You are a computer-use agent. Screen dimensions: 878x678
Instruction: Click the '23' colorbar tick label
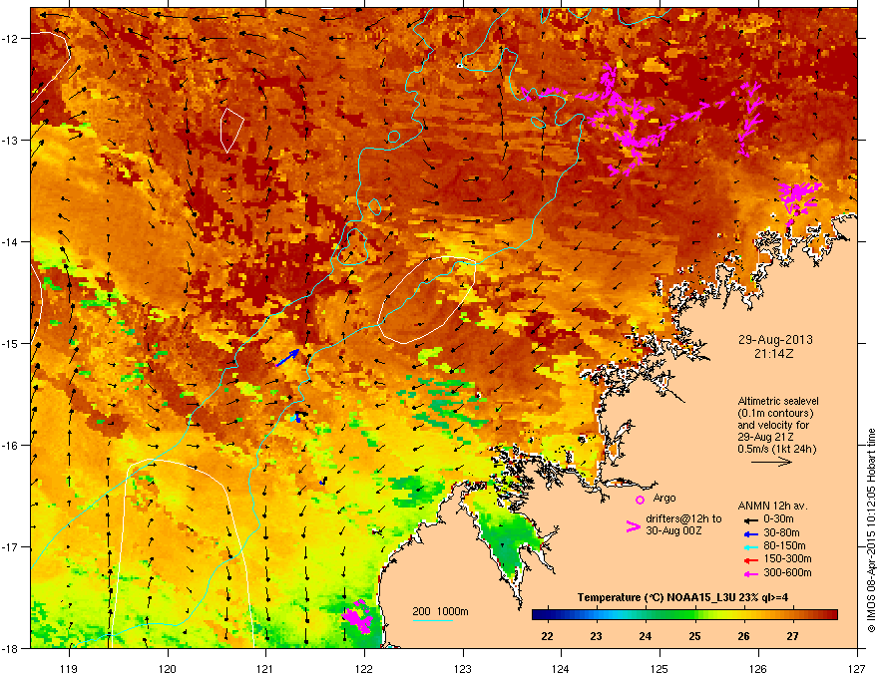596,636
